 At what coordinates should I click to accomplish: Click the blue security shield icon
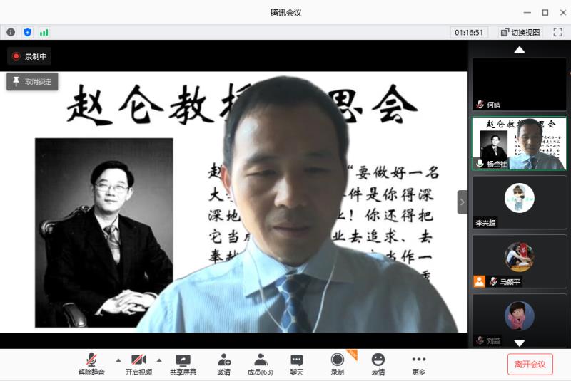click(28, 32)
